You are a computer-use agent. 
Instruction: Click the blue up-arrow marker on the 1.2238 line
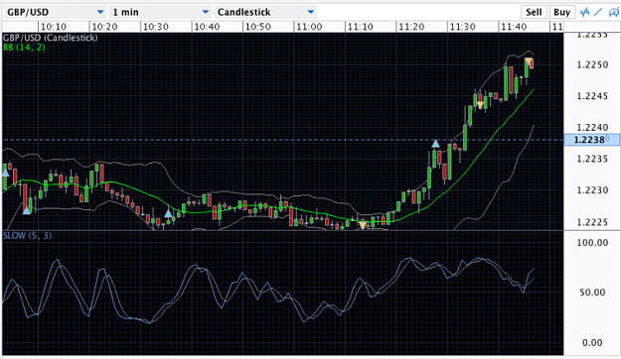click(x=435, y=144)
